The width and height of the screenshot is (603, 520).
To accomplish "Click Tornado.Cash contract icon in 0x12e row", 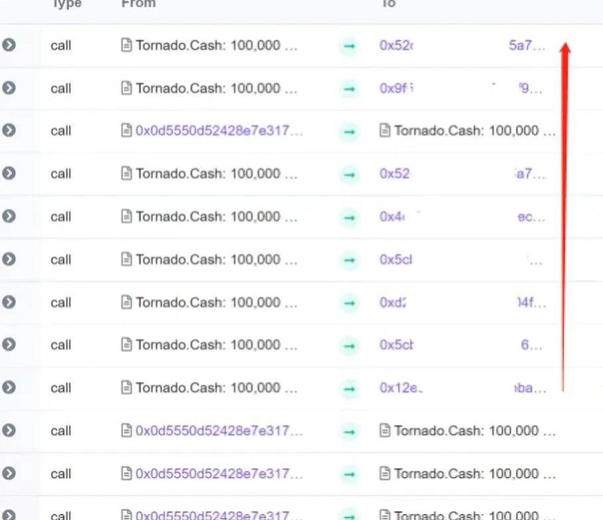I will point(126,388).
